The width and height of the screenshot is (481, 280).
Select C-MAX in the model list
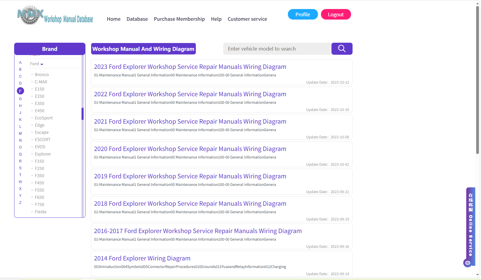pyautogui.click(x=41, y=82)
